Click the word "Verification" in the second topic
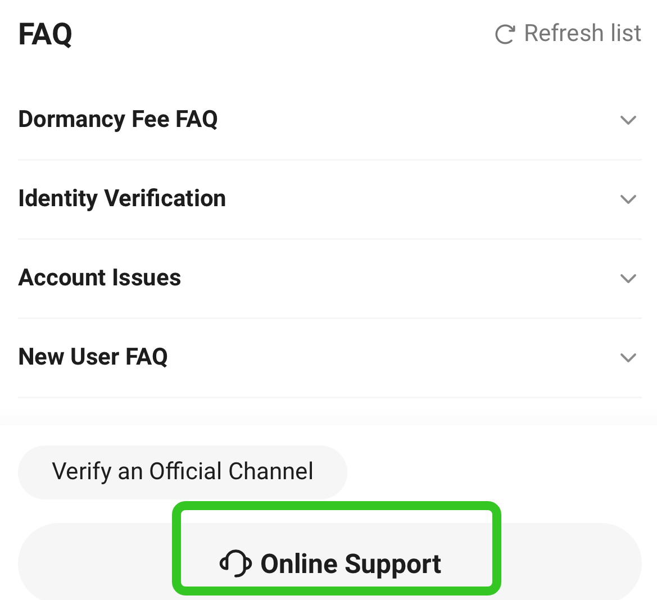The height and width of the screenshot is (600, 657). coord(165,199)
